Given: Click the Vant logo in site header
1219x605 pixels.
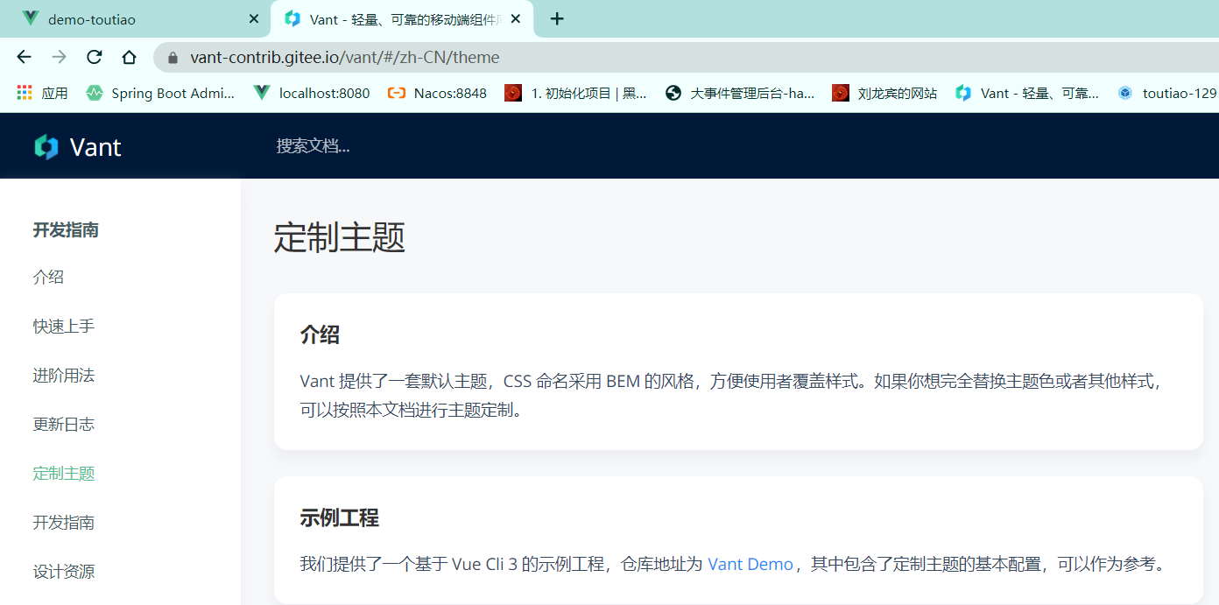Looking at the screenshot, I should coord(78,146).
